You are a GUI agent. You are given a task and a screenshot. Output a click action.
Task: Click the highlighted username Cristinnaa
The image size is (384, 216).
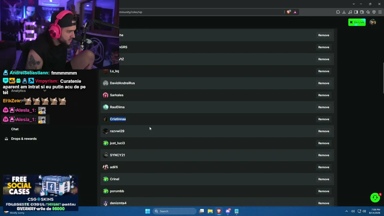point(118,119)
